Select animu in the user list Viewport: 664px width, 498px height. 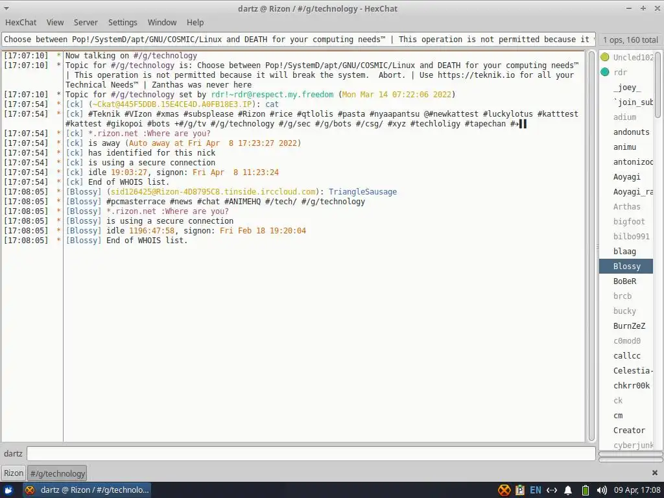click(x=626, y=147)
